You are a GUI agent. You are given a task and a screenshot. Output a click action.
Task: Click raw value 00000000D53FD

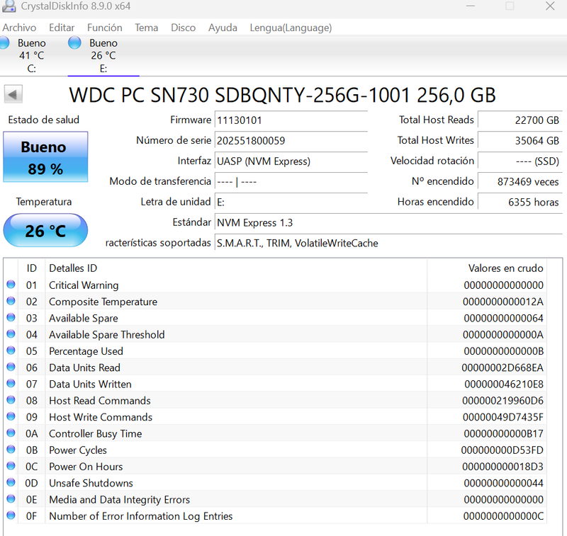pos(502,450)
